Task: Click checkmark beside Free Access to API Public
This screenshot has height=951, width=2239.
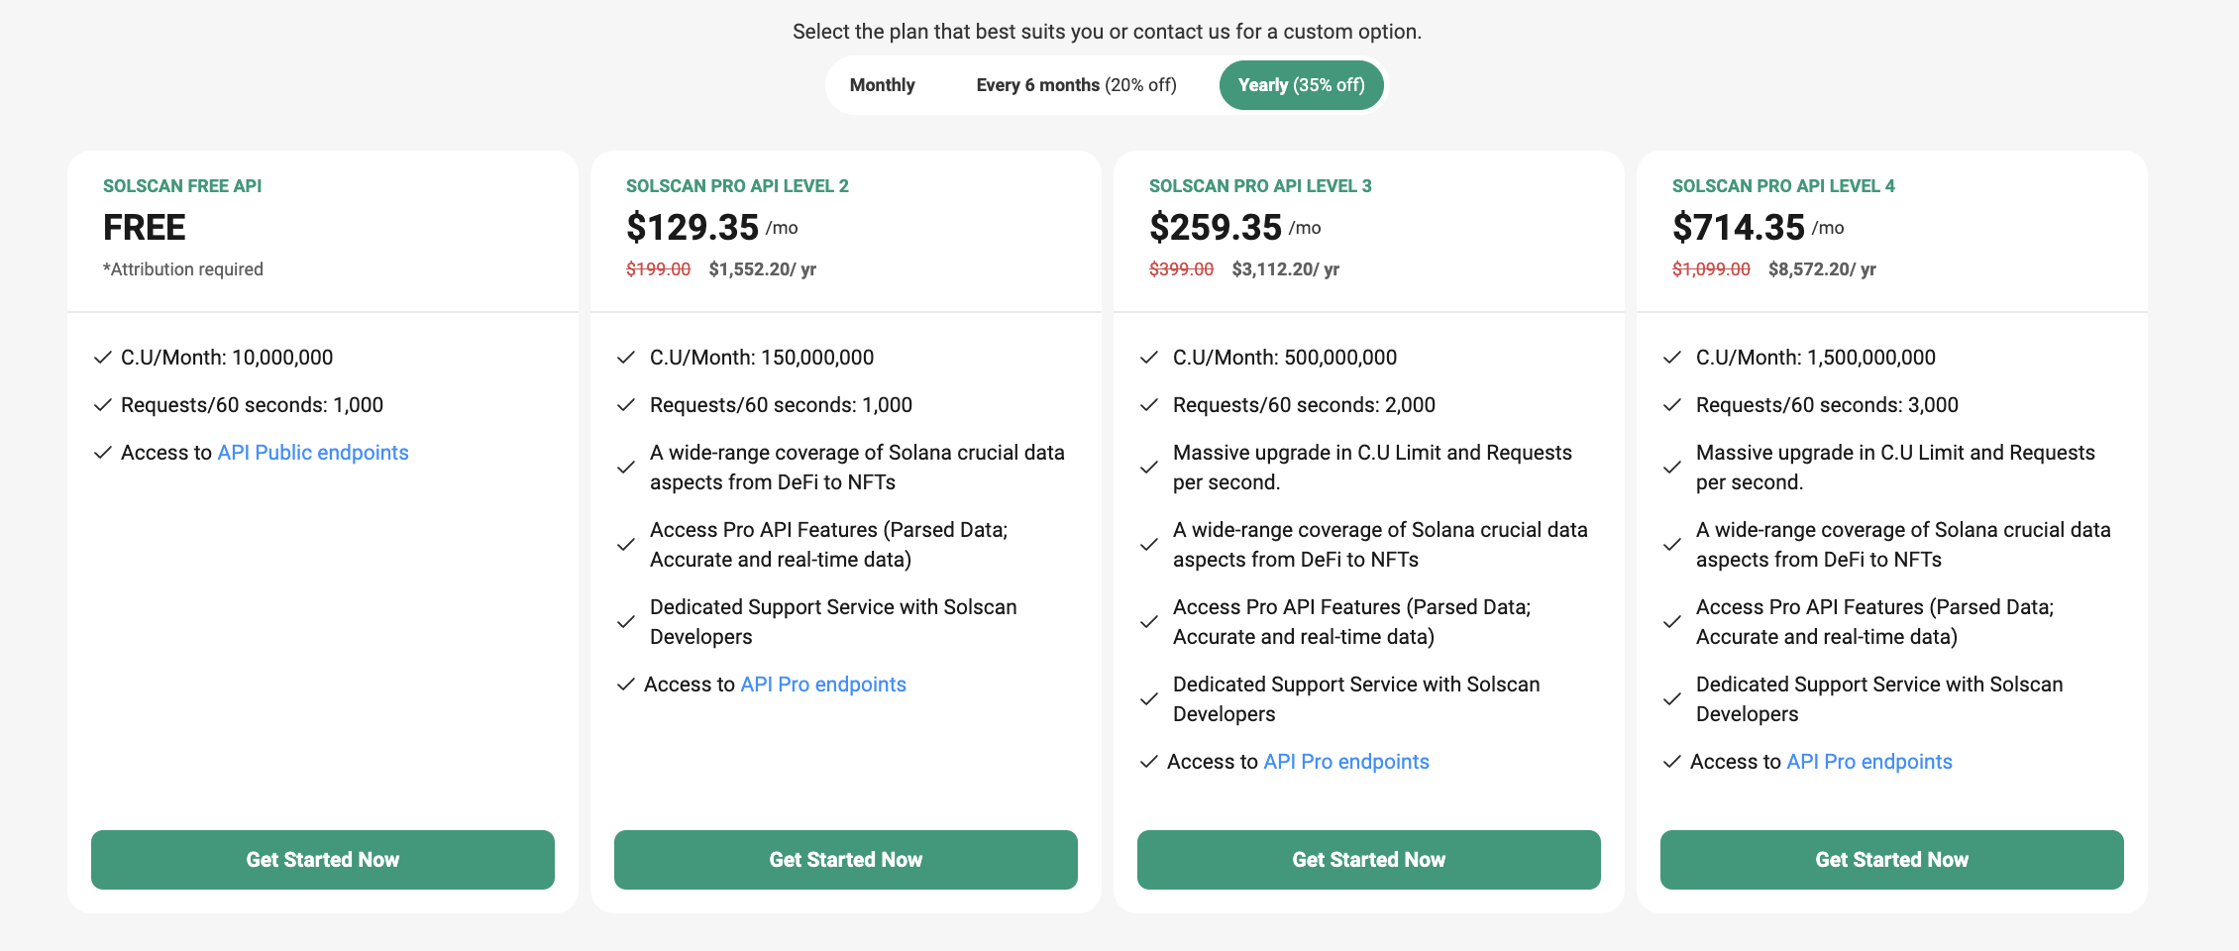Action: click(102, 453)
